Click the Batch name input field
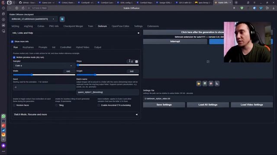This screenshot has width=277, height=155. point(108,92)
